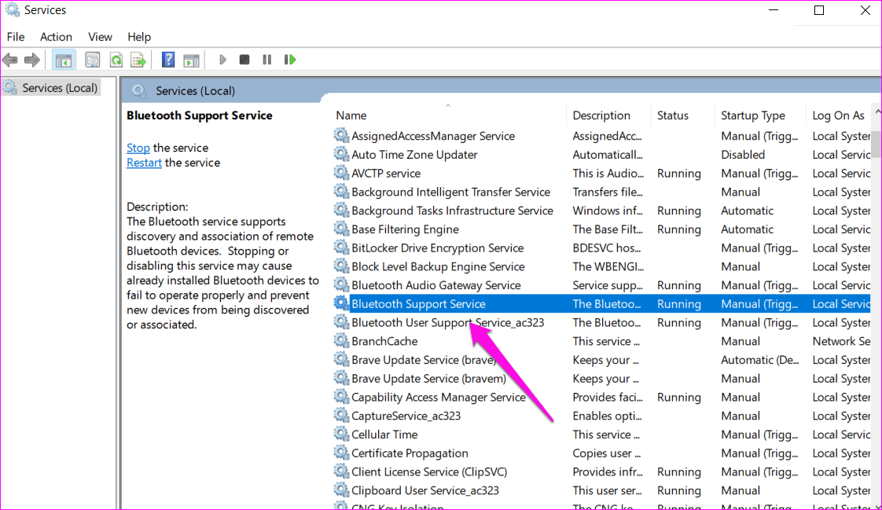
Task: Open the Properties toolbar icon
Action: click(92, 60)
